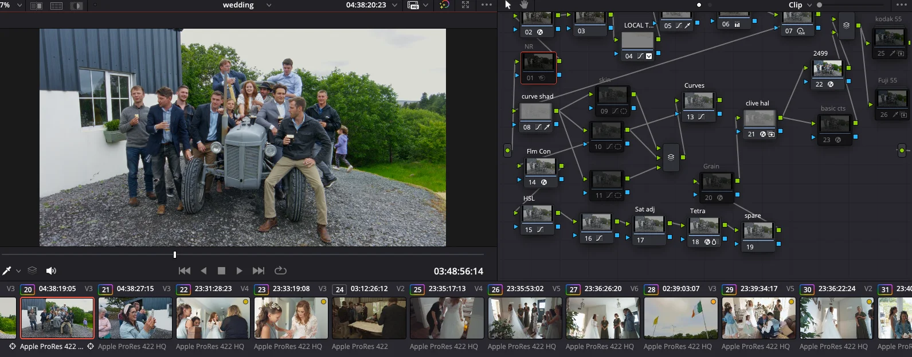This screenshot has height=357, width=912.
Task: Select the Curves node 13
Action: click(x=698, y=107)
